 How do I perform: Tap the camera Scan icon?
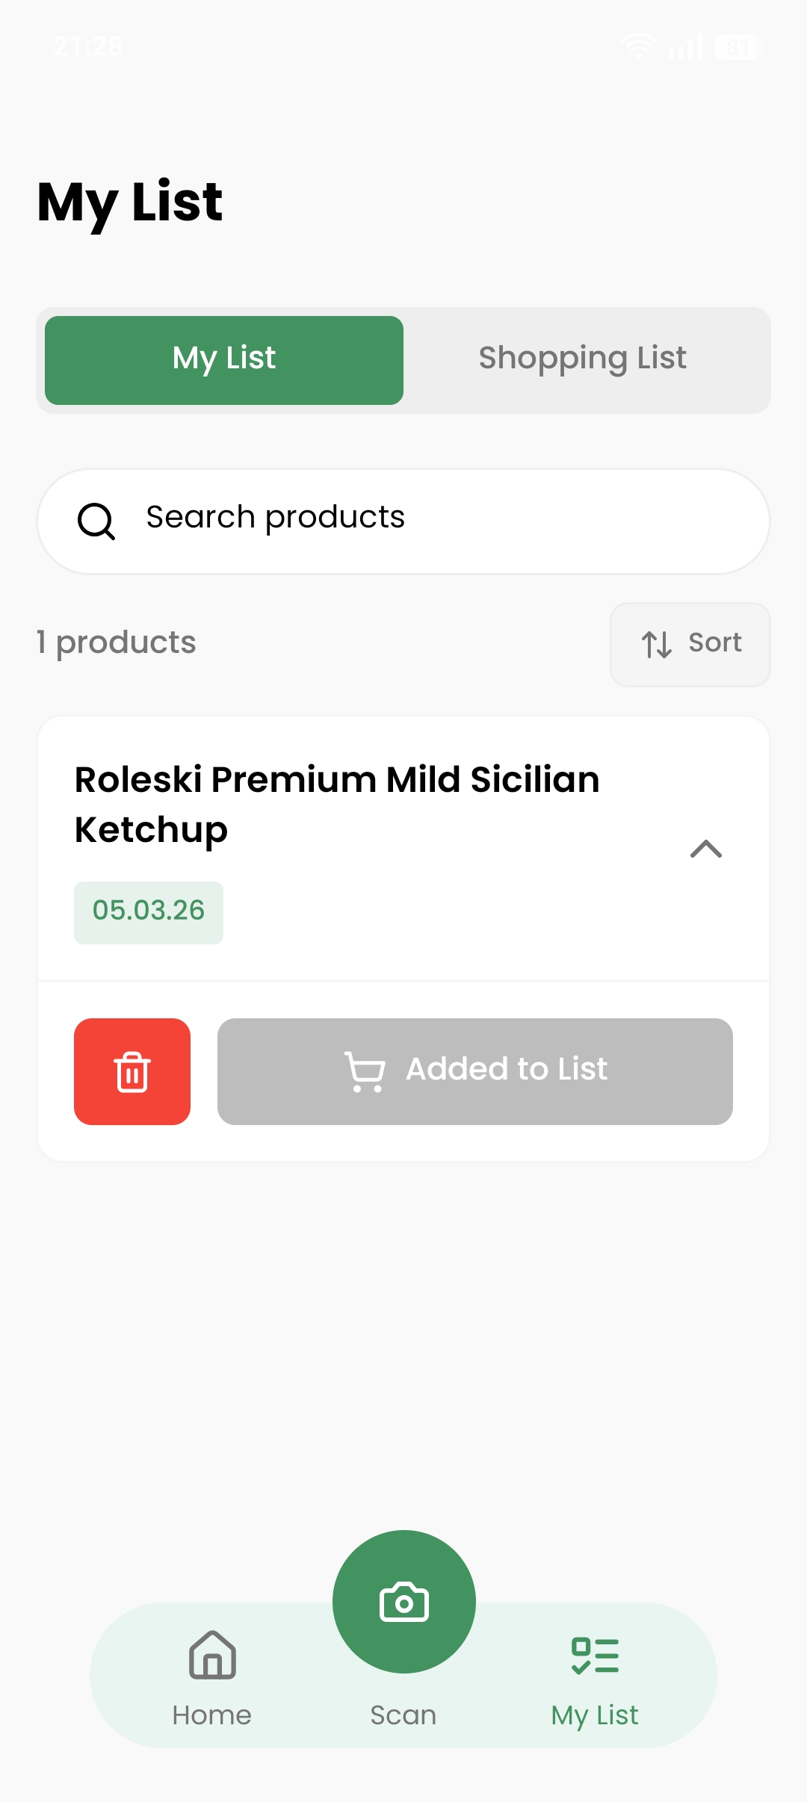click(x=404, y=1602)
